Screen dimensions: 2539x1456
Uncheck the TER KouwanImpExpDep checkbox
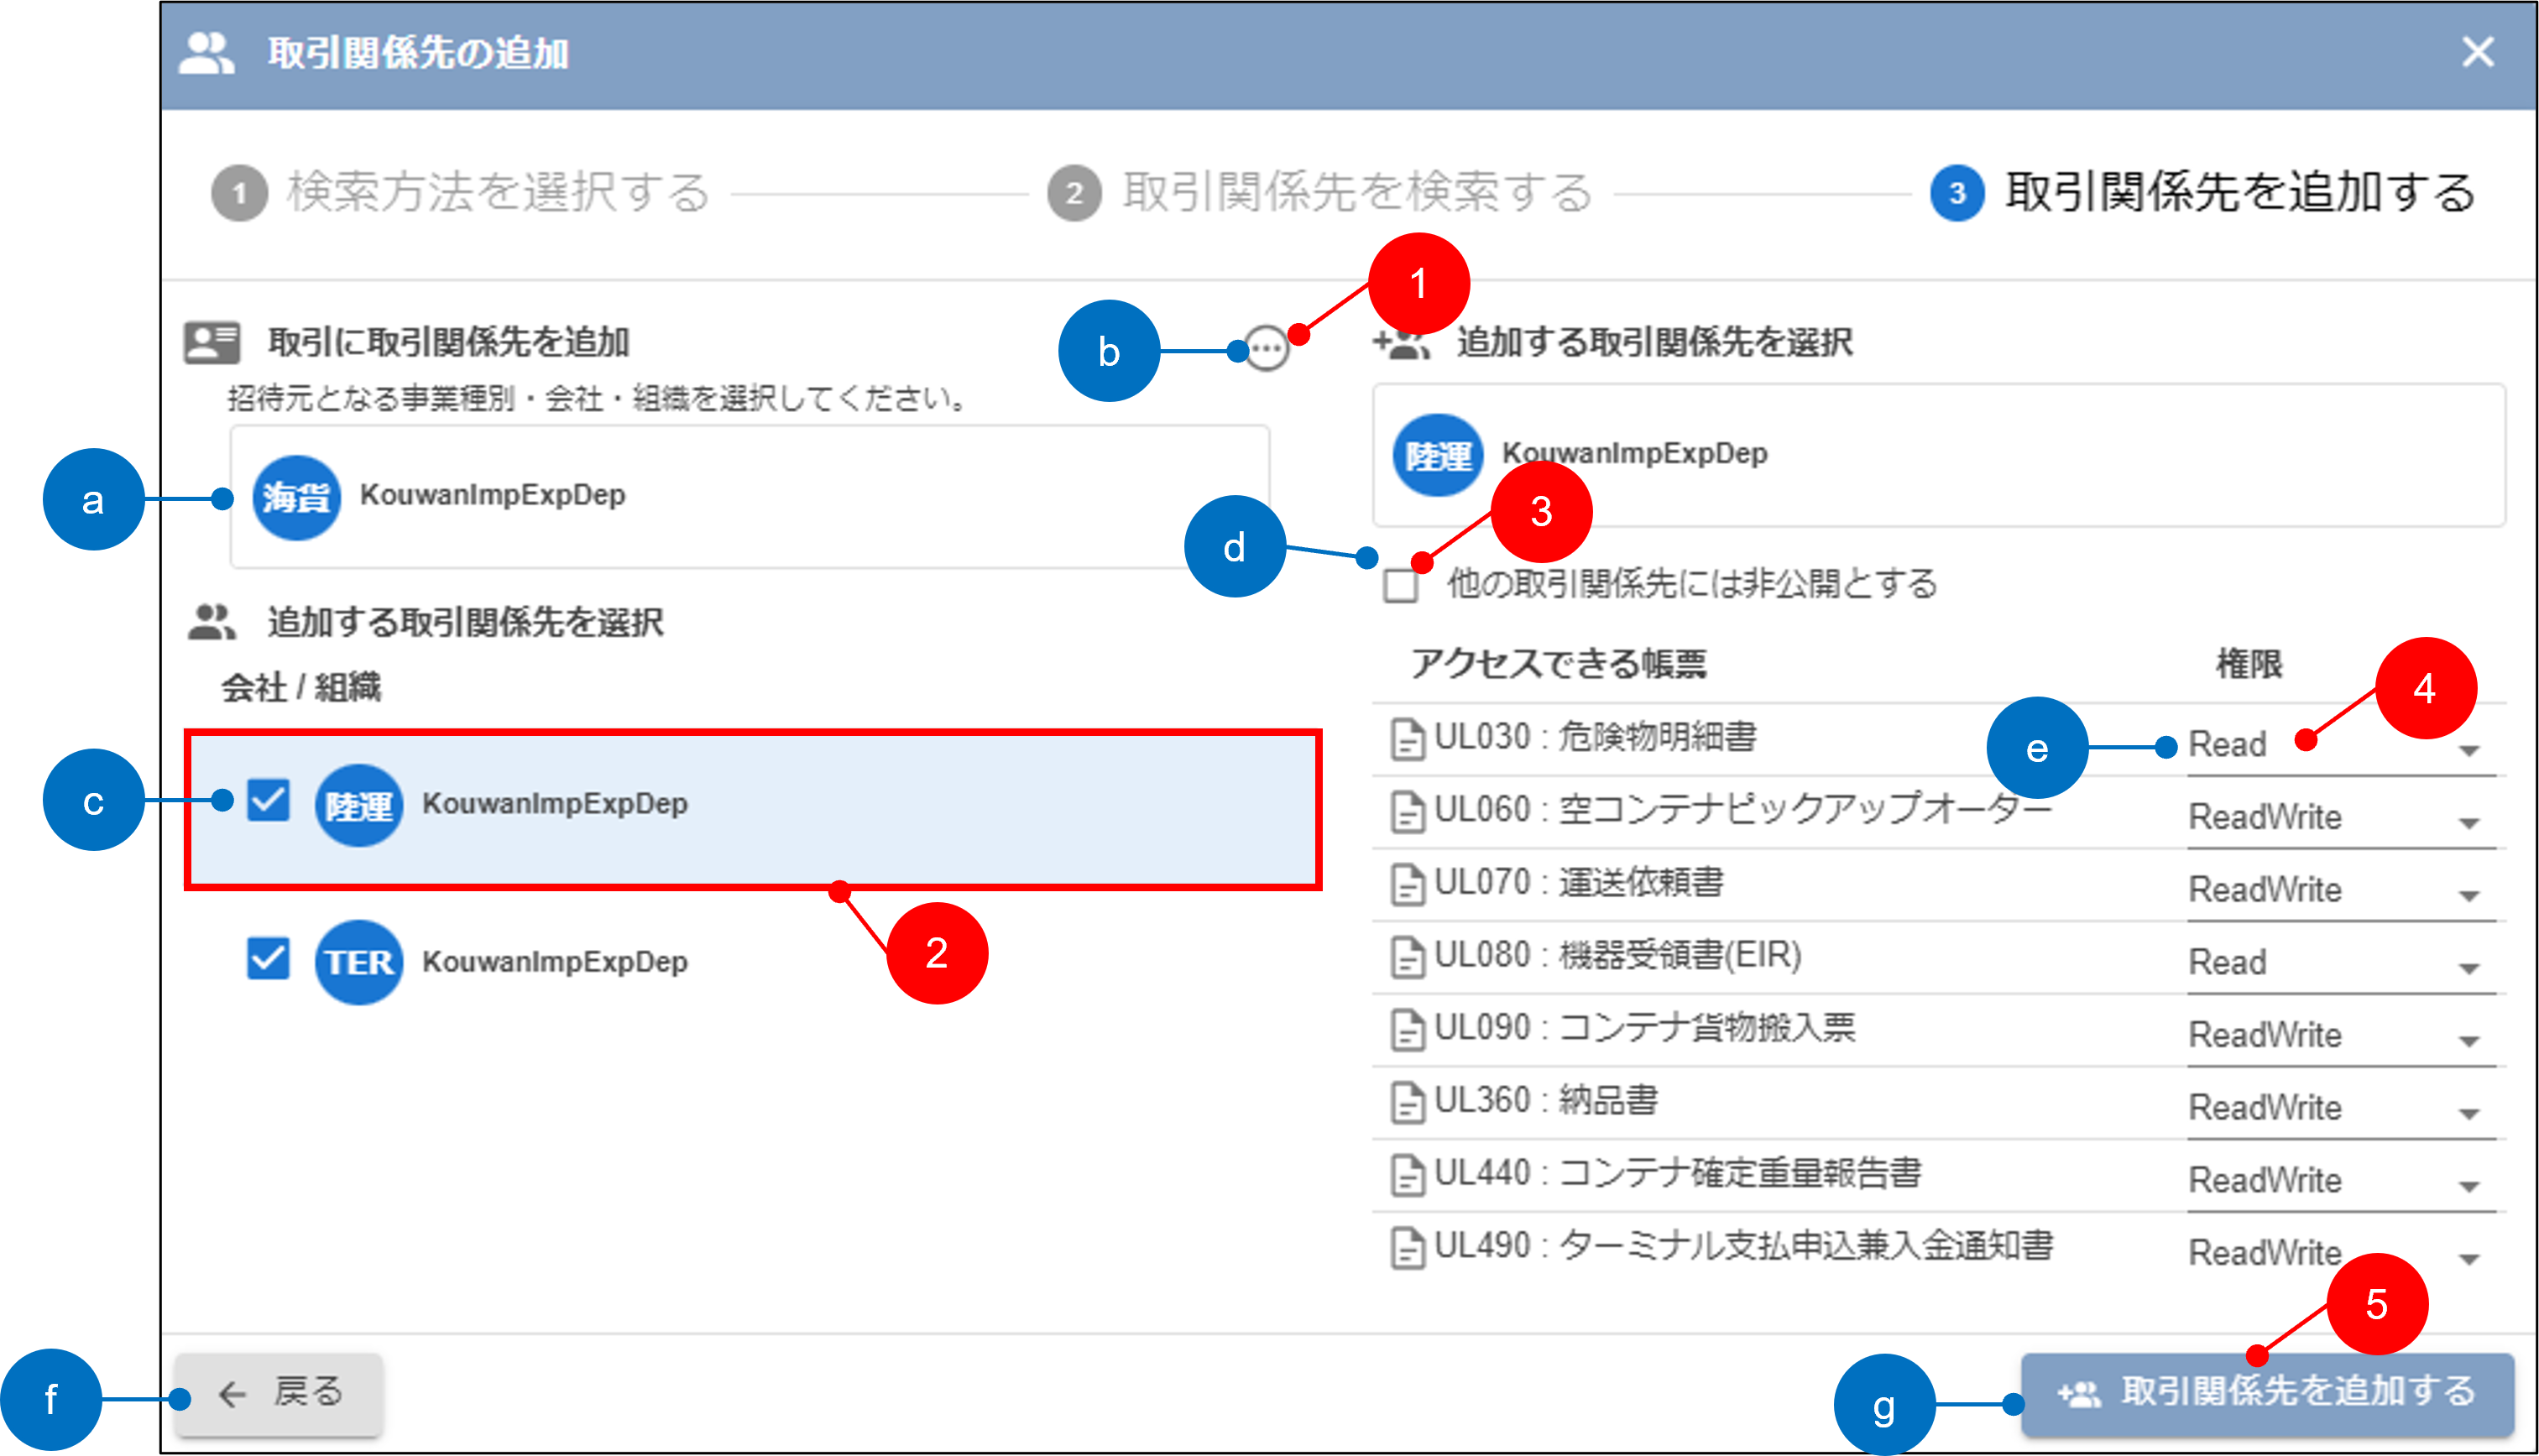coord(268,958)
